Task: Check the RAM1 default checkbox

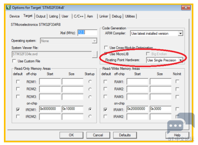Action: (105, 81)
